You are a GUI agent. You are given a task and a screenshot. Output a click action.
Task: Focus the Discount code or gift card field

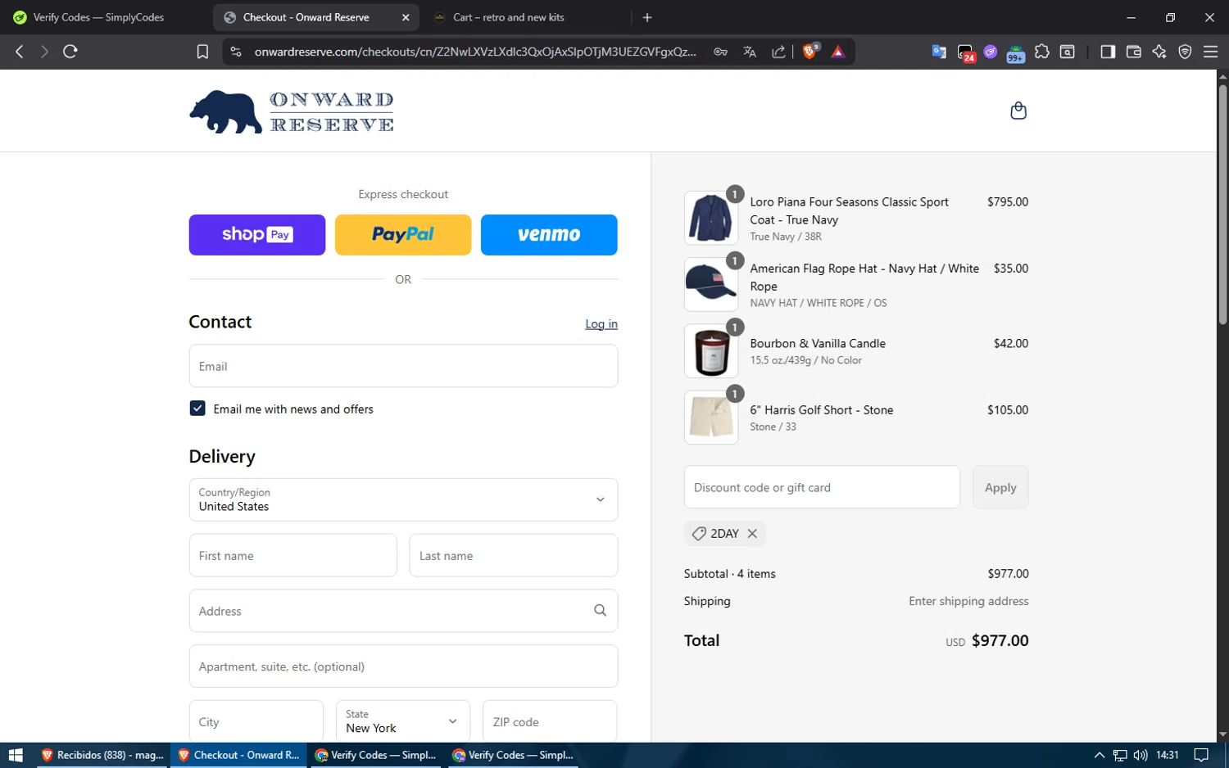pos(822,487)
